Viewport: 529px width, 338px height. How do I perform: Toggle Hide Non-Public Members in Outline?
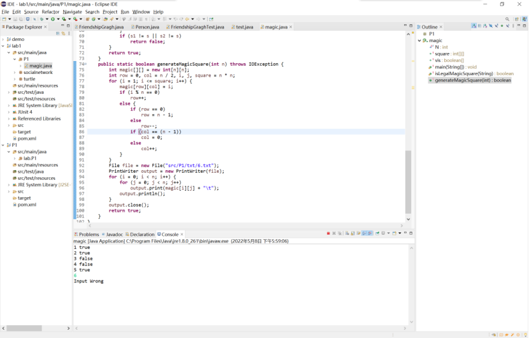pyautogui.click(x=502, y=26)
